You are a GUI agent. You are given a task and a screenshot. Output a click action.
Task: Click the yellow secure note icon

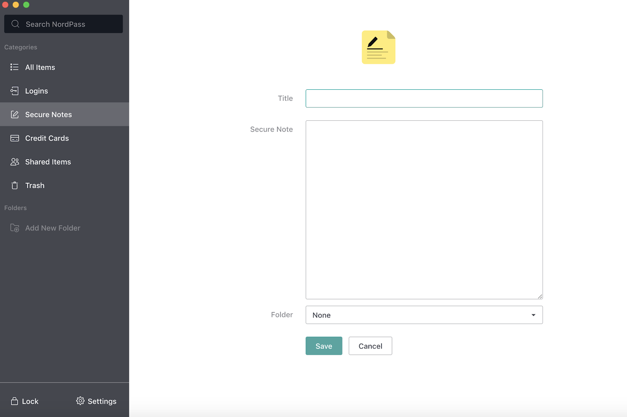click(379, 47)
